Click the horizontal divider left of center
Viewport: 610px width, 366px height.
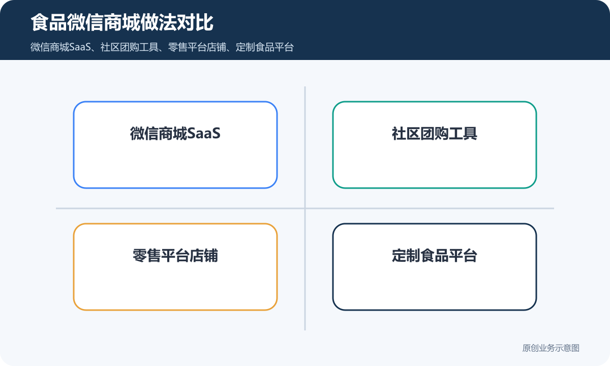(180, 208)
